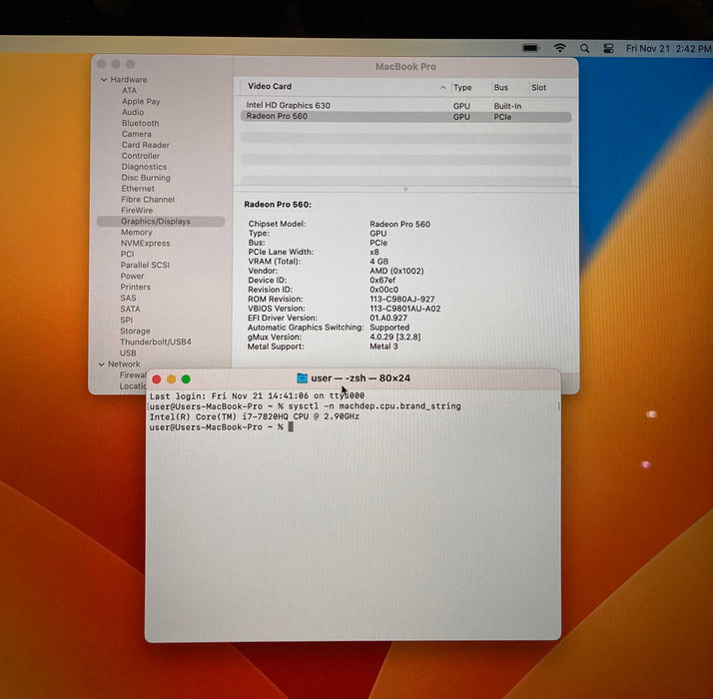Viewport: 713px width, 699px height.
Task: Select Ethernet in the sidebar
Action: point(138,189)
